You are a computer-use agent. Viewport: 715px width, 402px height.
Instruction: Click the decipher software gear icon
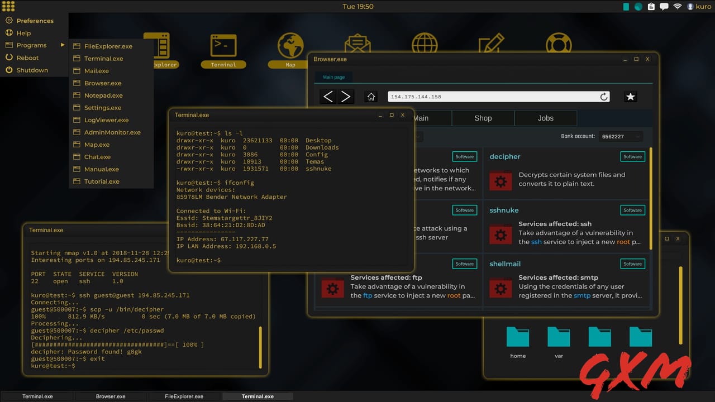click(500, 181)
